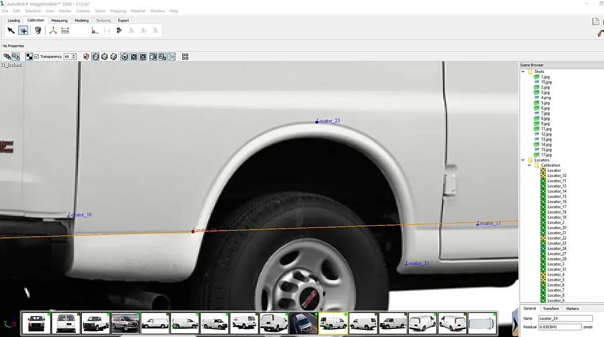Open the Markers properties tab
Image resolution: width=604 pixels, height=337 pixels.
[572, 308]
